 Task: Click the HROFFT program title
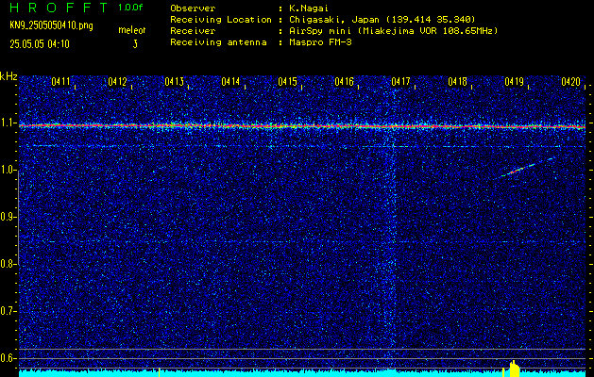coord(59,8)
